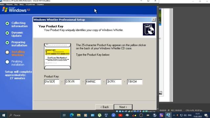210x118 pixels.
Task: Click the Dynamic Update step indicator
Action: coord(7,33)
